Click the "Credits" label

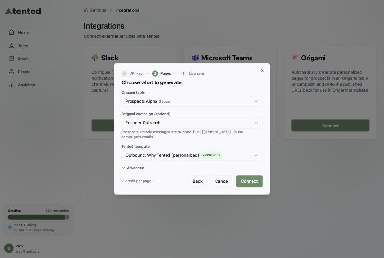point(14,211)
